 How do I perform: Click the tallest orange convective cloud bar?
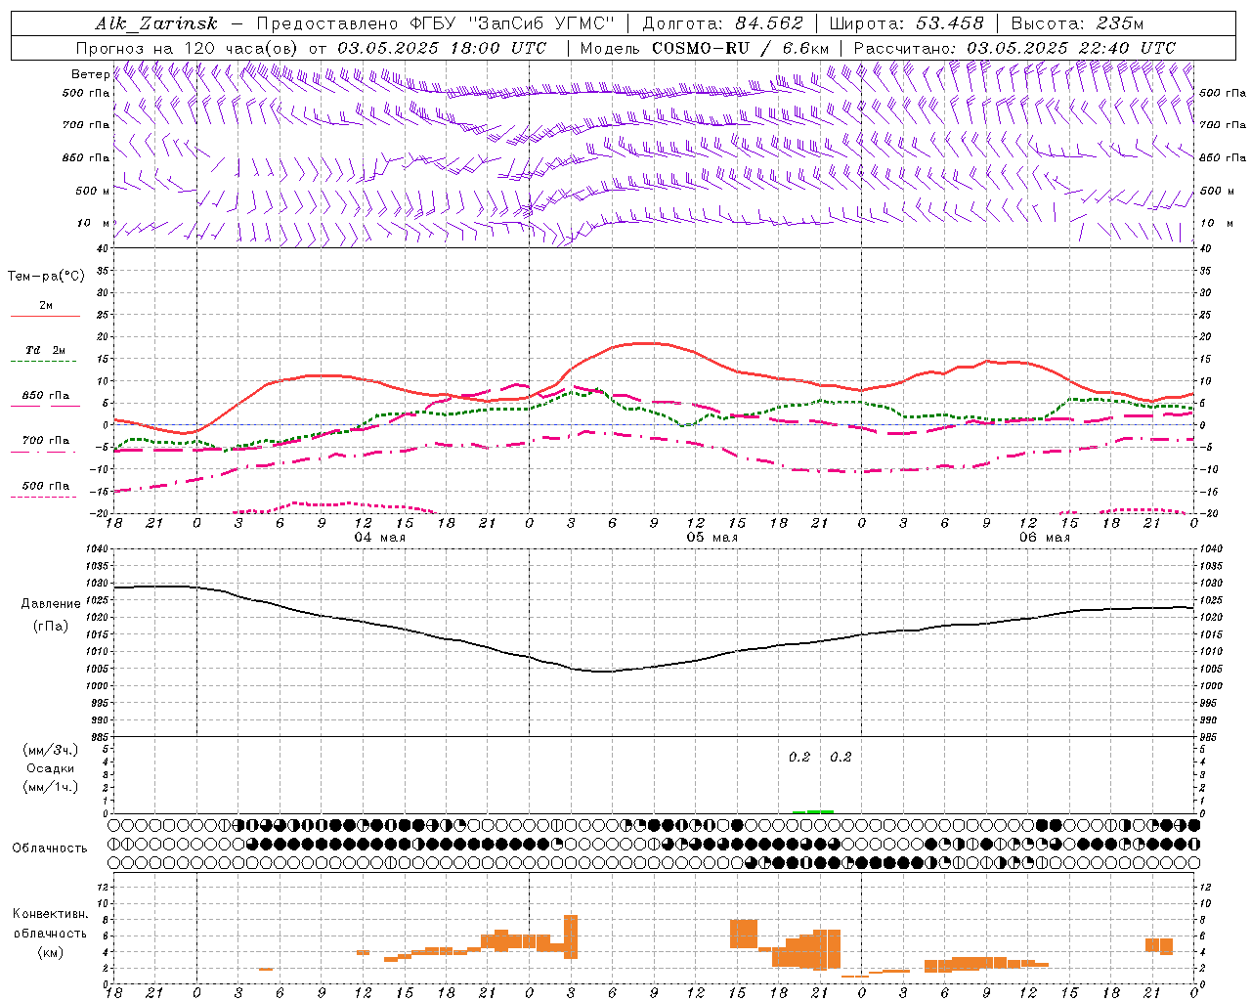572,936
